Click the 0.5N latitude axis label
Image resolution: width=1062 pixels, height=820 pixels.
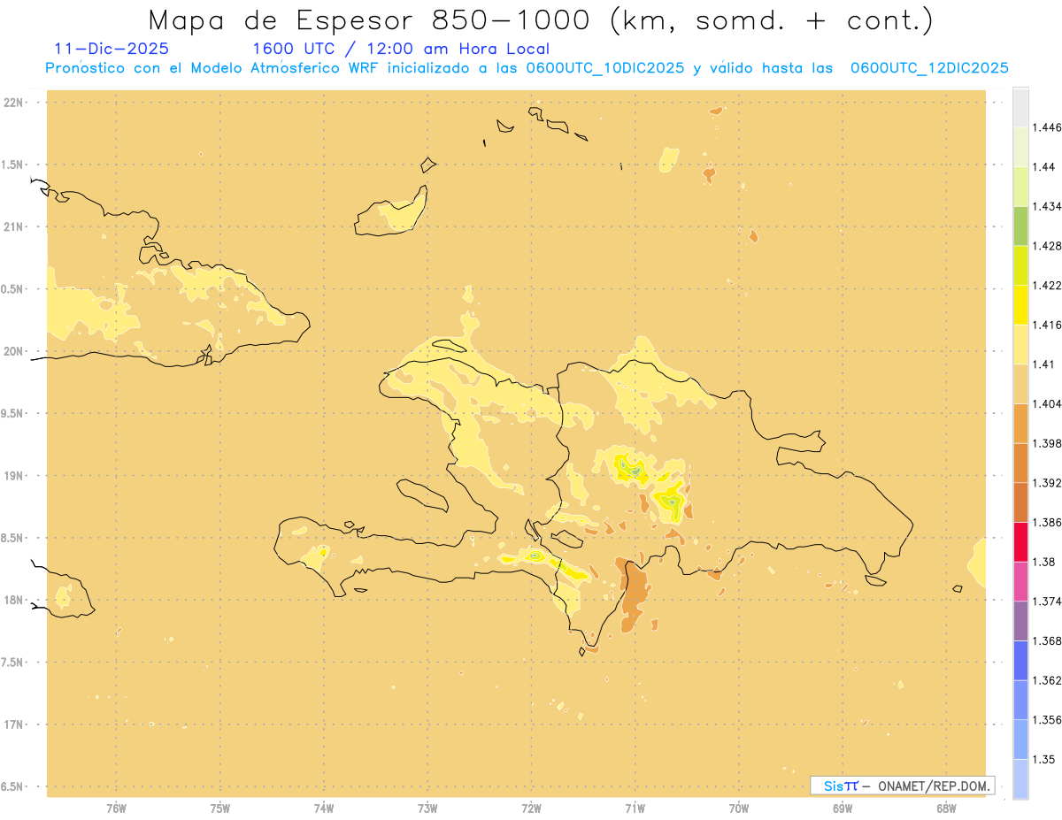click(x=12, y=289)
